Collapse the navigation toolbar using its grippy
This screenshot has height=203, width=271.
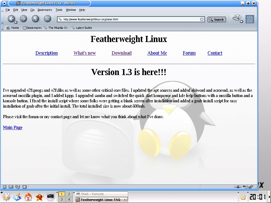point(2,19)
